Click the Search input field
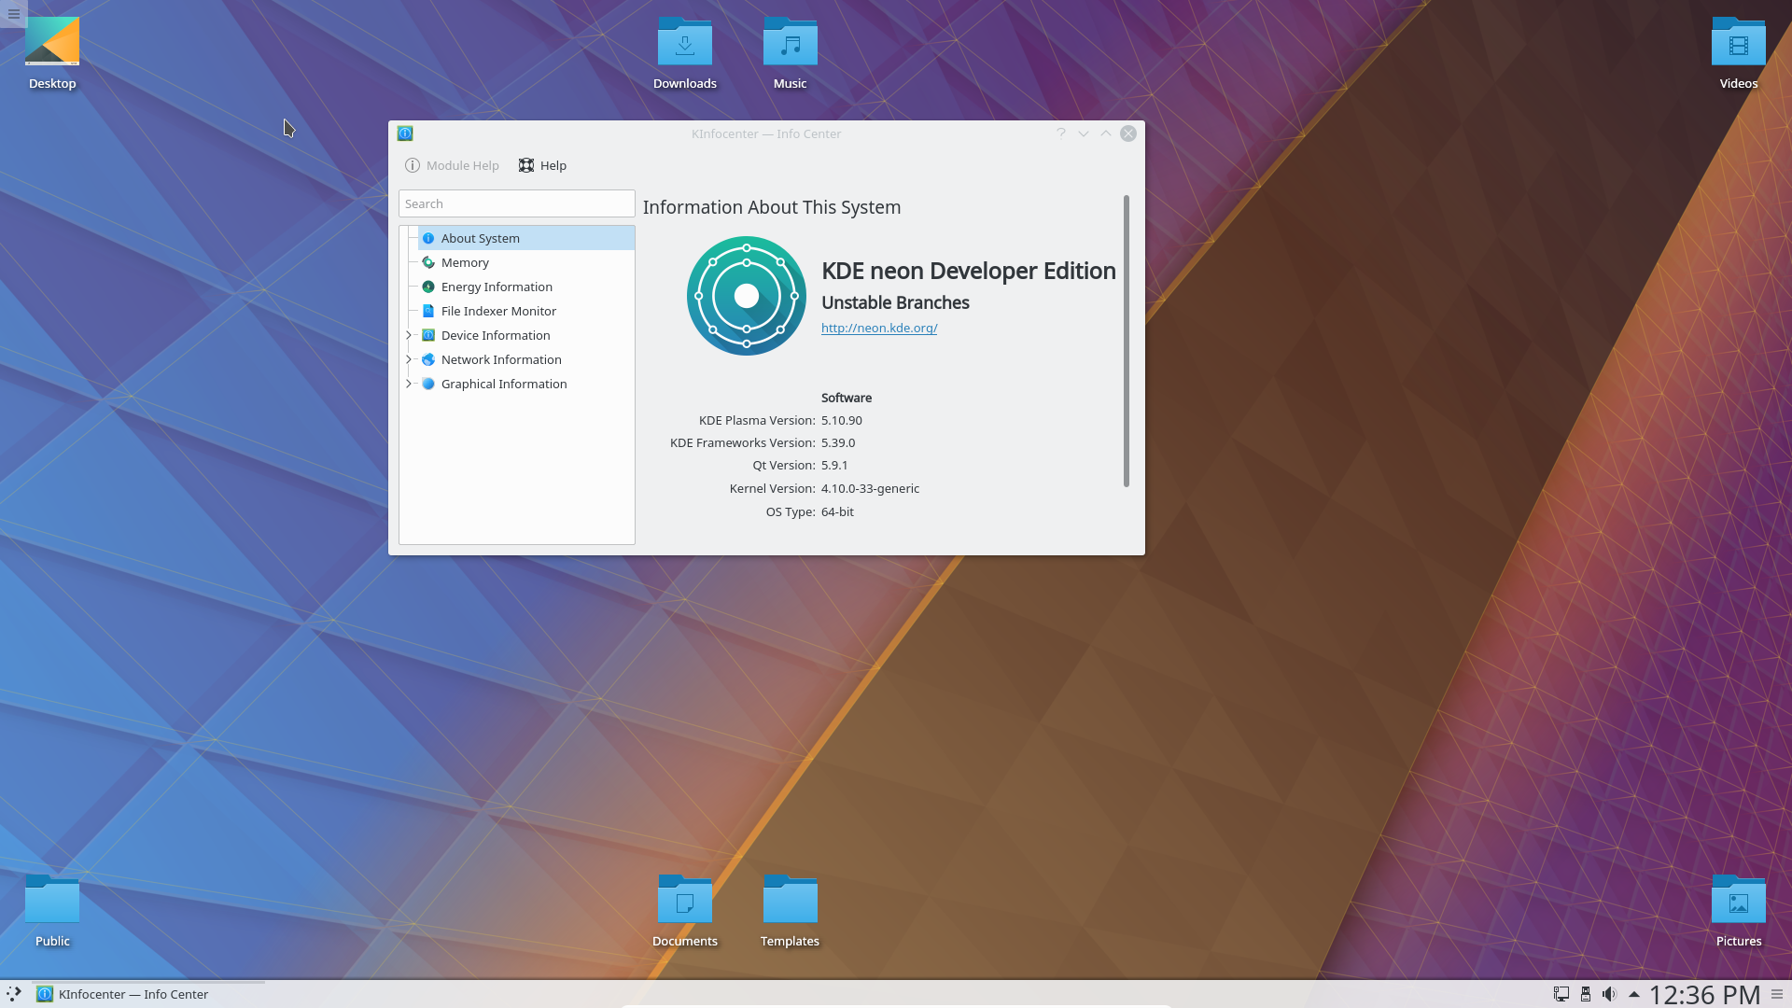The width and height of the screenshot is (1792, 1008). coord(516,203)
